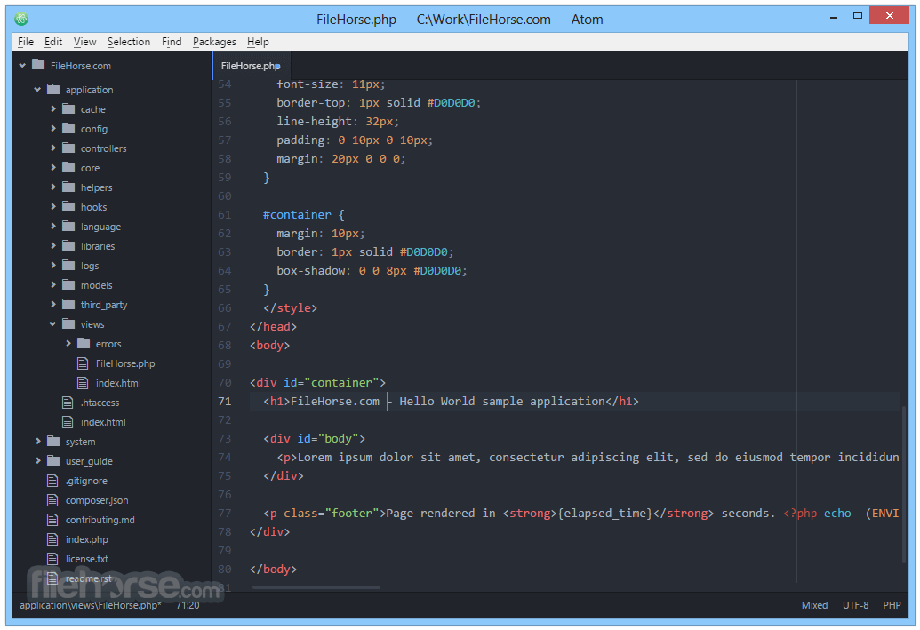The width and height of the screenshot is (920, 630).
Task: Click the hooks folder icon
Action: pyautogui.click(x=68, y=206)
